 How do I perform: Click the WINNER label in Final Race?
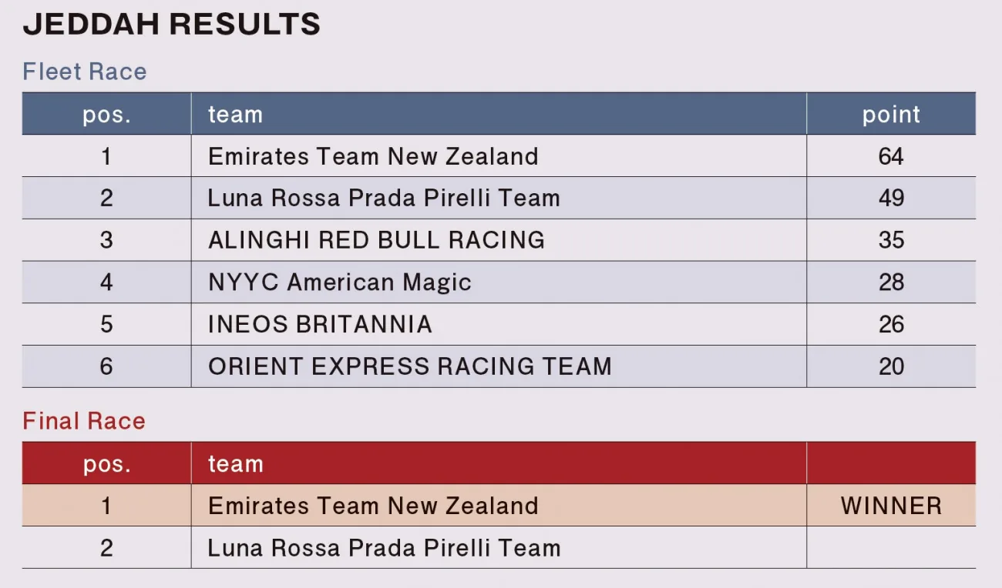[x=891, y=506]
